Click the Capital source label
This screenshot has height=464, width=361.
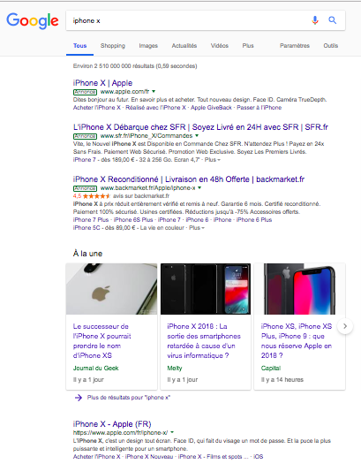[271, 369]
